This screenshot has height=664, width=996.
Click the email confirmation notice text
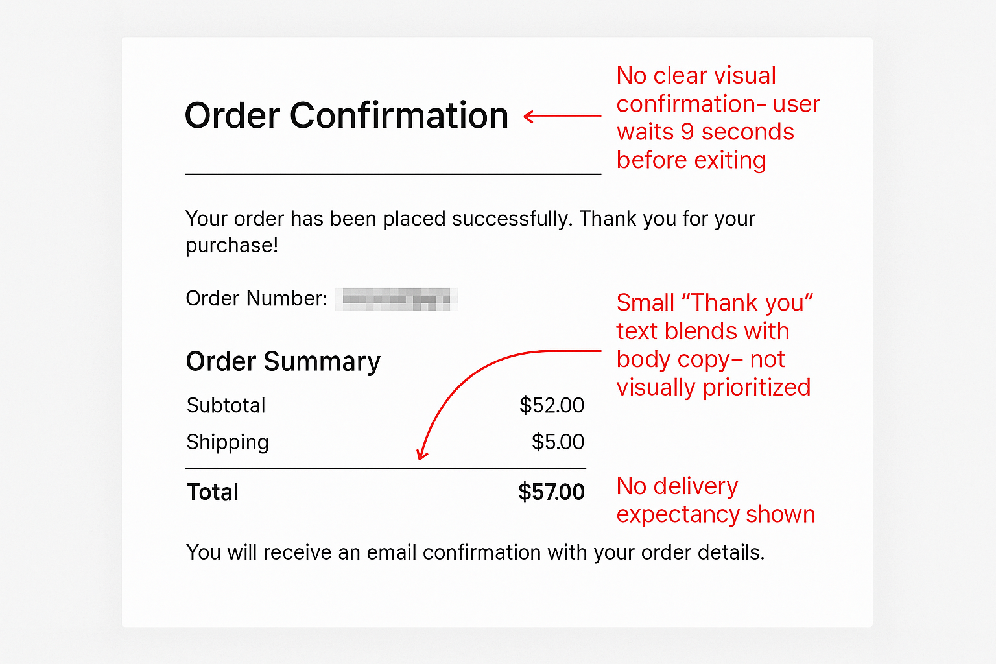tap(475, 552)
